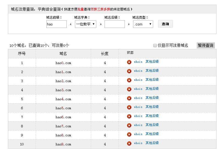Select the hao0.com domain cell

63,63
